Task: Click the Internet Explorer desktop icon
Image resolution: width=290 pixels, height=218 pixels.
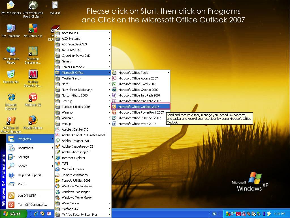Action: 11,102
